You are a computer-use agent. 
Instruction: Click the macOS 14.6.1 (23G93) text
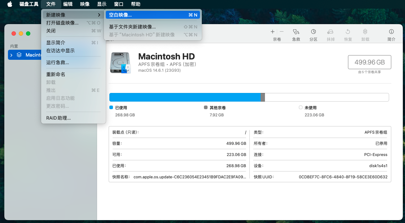[160, 70]
